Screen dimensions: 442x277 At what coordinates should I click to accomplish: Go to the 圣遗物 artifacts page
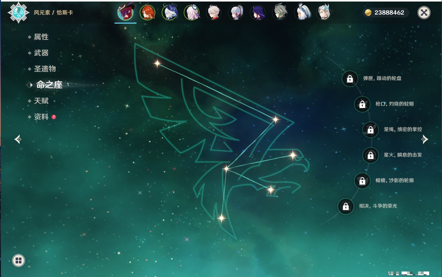[x=45, y=69]
